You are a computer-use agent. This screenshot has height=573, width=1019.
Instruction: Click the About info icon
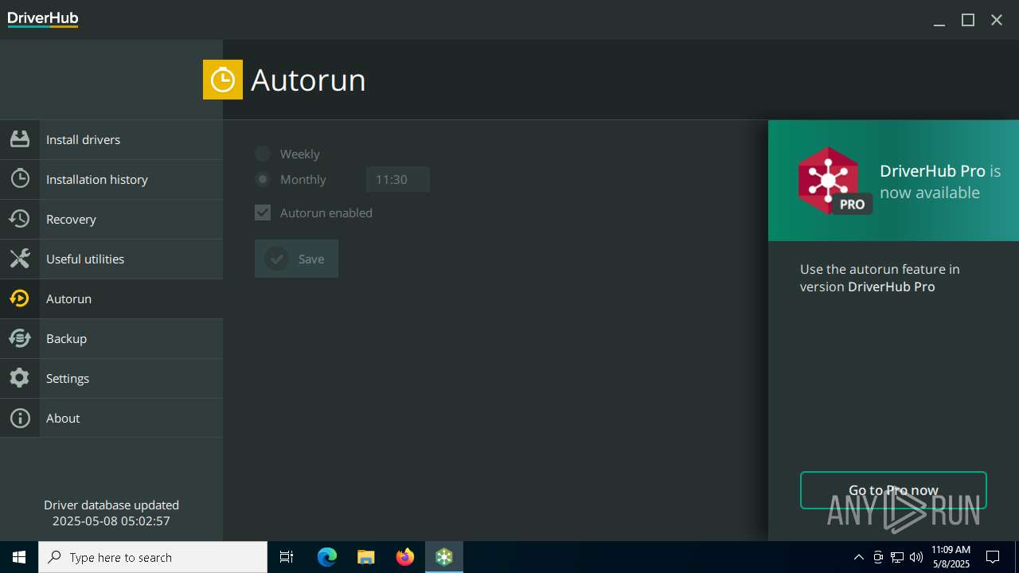coord(20,418)
